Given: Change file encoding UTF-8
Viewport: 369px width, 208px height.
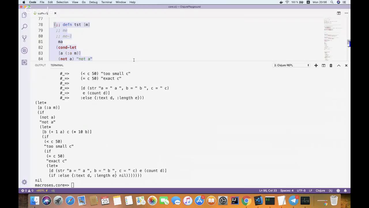Looking at the screenshot, I should pos(301,191).
